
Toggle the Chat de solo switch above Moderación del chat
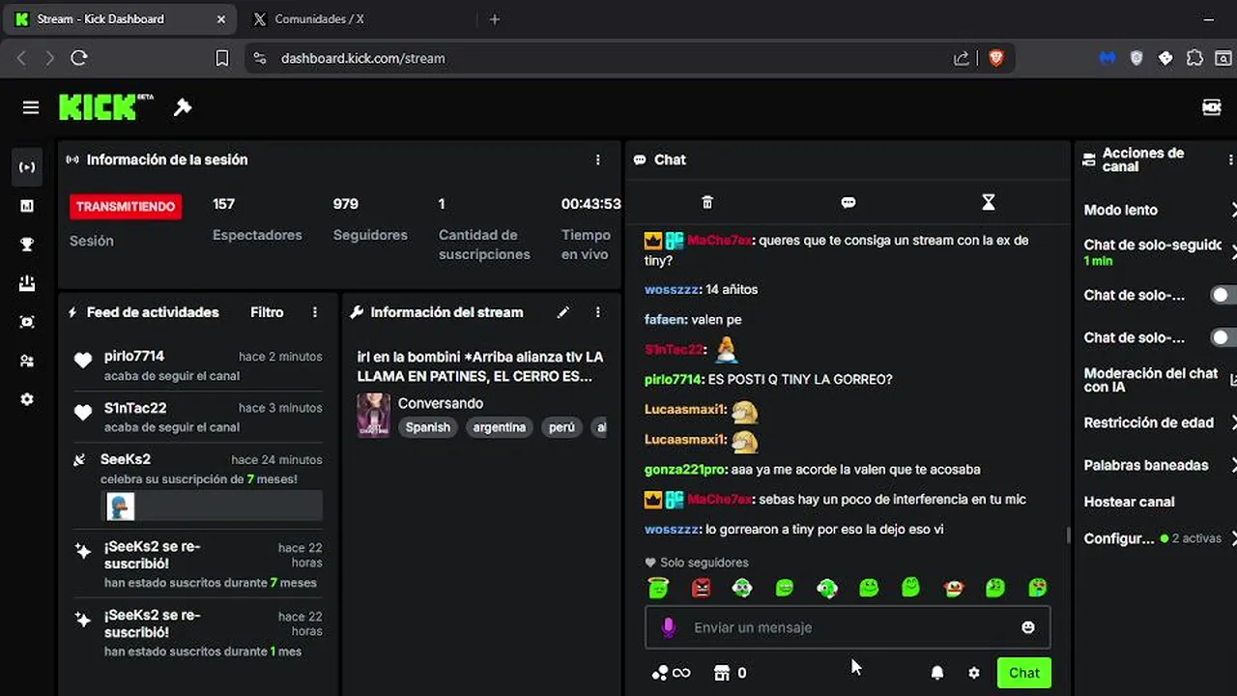1223,337
